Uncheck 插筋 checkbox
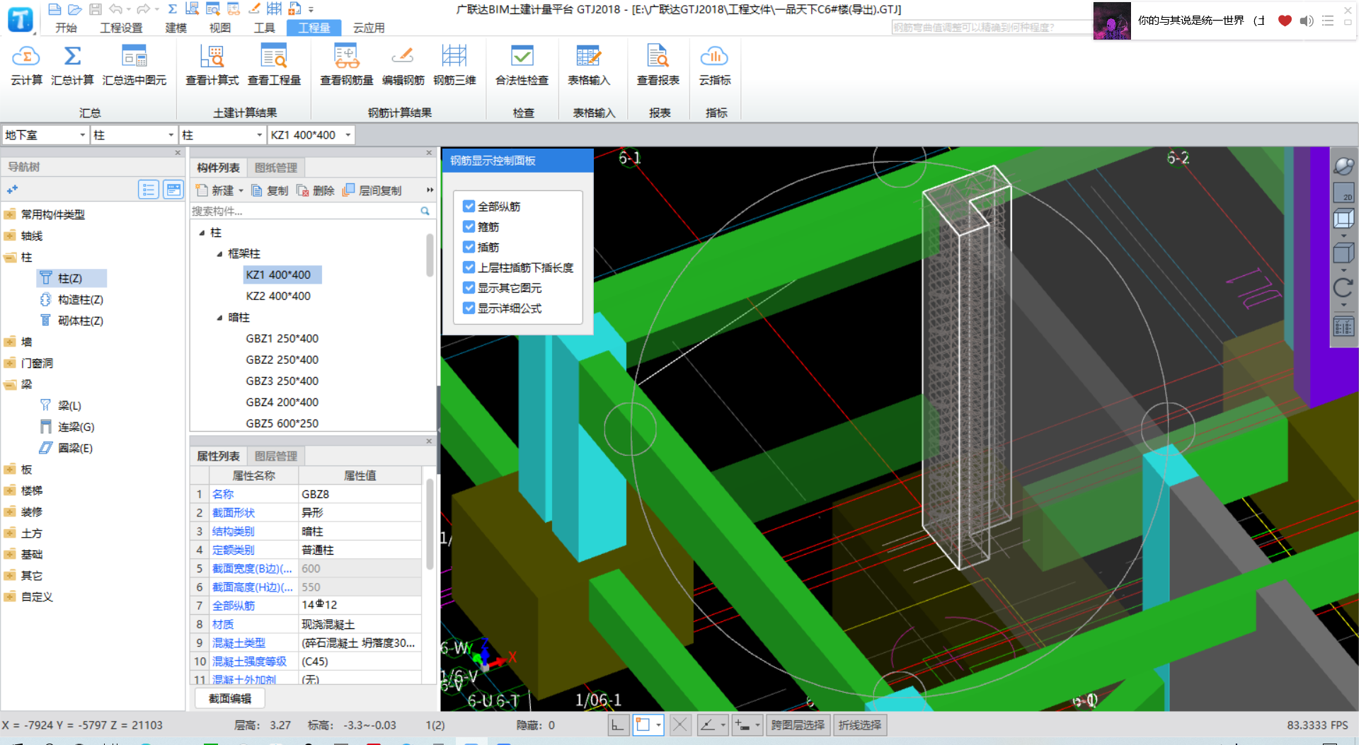Image resolution: width=1366 pixels, height=745 pixels. click(469, 247)
